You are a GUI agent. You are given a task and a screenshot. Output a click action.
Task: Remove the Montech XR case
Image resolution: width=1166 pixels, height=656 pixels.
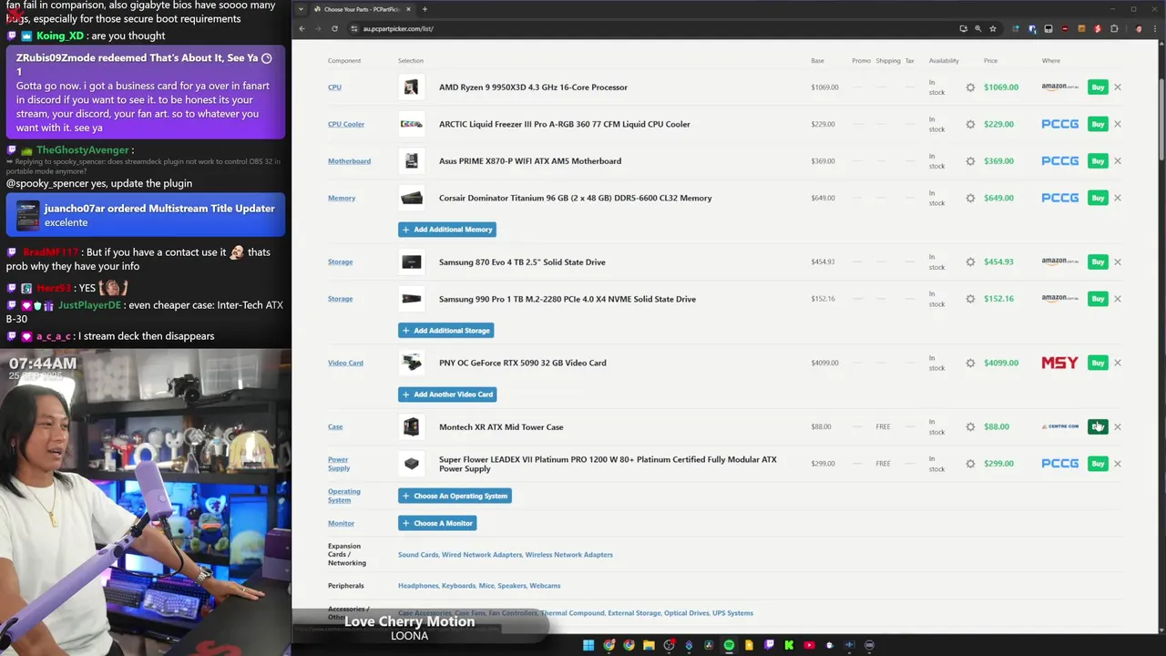1118,426
